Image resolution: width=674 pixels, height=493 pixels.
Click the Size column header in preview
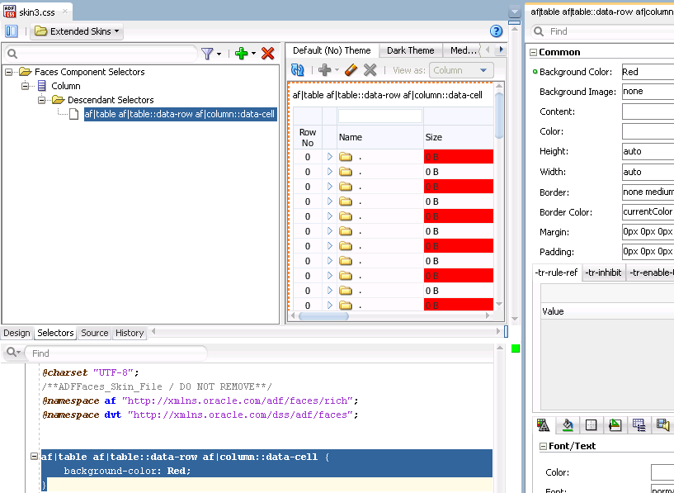[x=458, y=137]
